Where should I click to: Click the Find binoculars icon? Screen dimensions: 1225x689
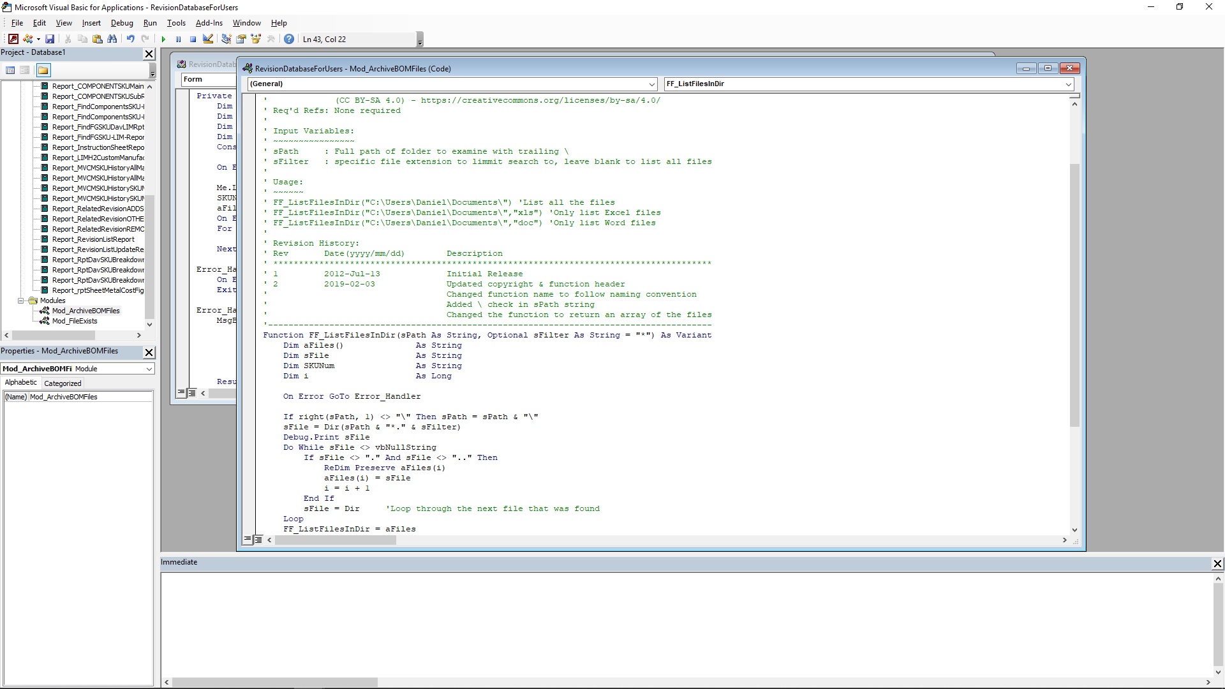click(x=112, y=40)
